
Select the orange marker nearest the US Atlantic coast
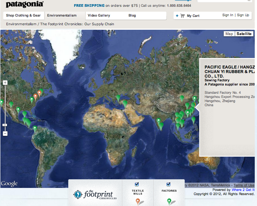(x=39, y=93)
